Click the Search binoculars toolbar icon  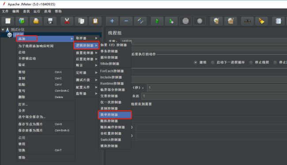tap(247, 21)
